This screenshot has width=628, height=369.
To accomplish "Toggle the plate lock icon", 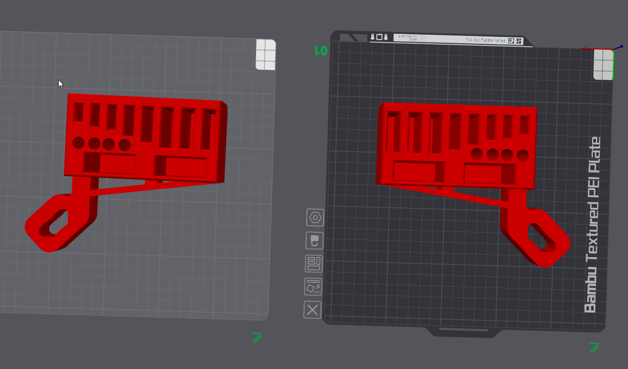I will [314, 240].
